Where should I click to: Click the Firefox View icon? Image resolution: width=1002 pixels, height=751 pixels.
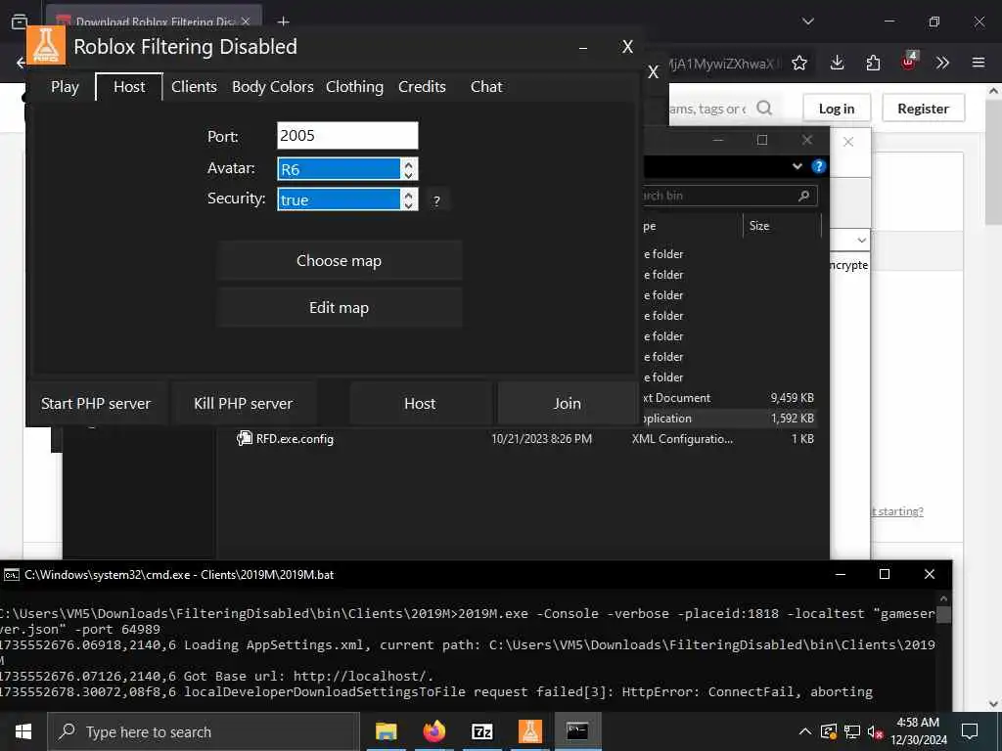(x=20, y=22)
